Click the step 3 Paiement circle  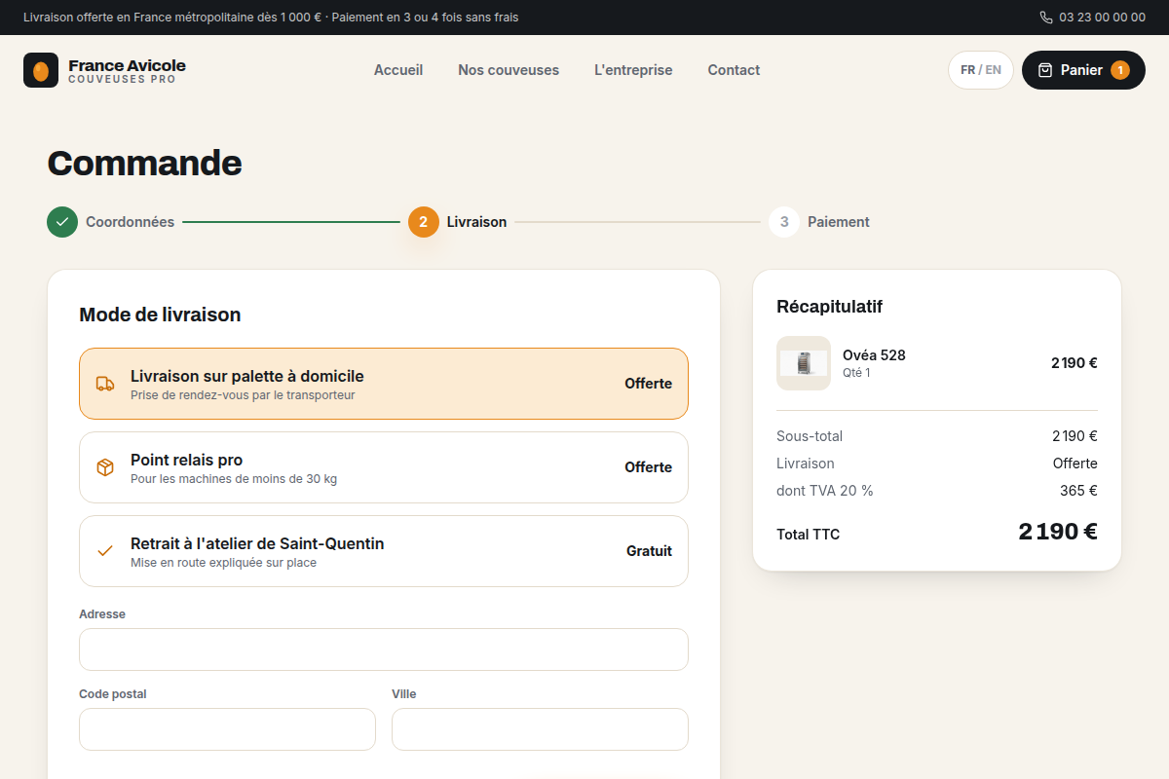coord(784,222)
